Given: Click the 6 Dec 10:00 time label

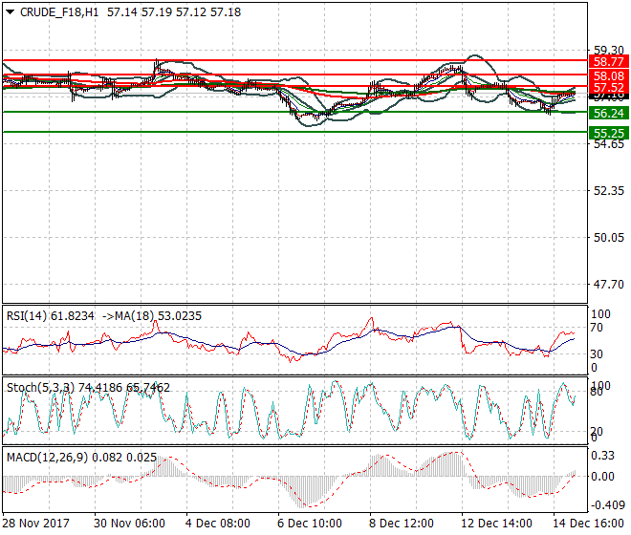Looking at the screenshot, I should [x=310, y=524].
